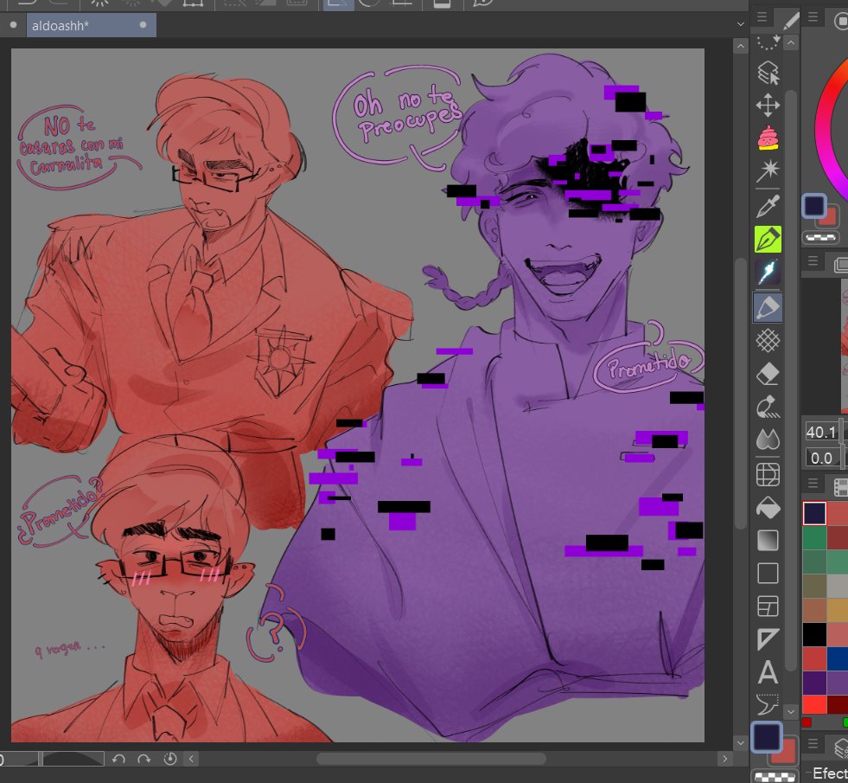Rotate canvas left with counterclockwise arrow
This screenshot has height=783, width=848.
coord(118,759)
